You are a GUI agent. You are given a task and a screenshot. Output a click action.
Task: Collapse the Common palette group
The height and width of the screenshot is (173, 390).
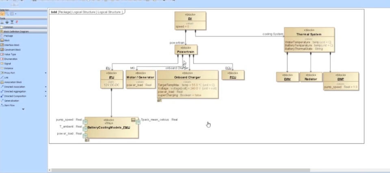(24, 27)
